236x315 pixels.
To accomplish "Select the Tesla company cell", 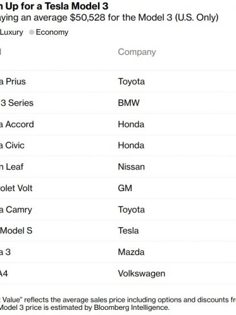I will [x=128, y=231].
